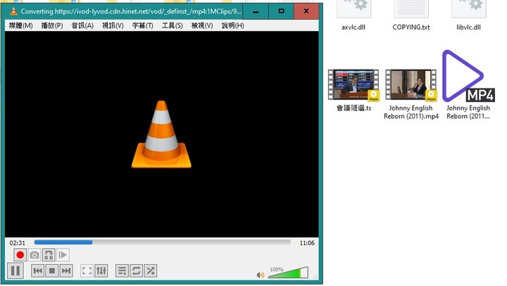Toggle the A-B loop button
Image resolution: width=507 pixels, height=286 pixels.
point(49,255)
